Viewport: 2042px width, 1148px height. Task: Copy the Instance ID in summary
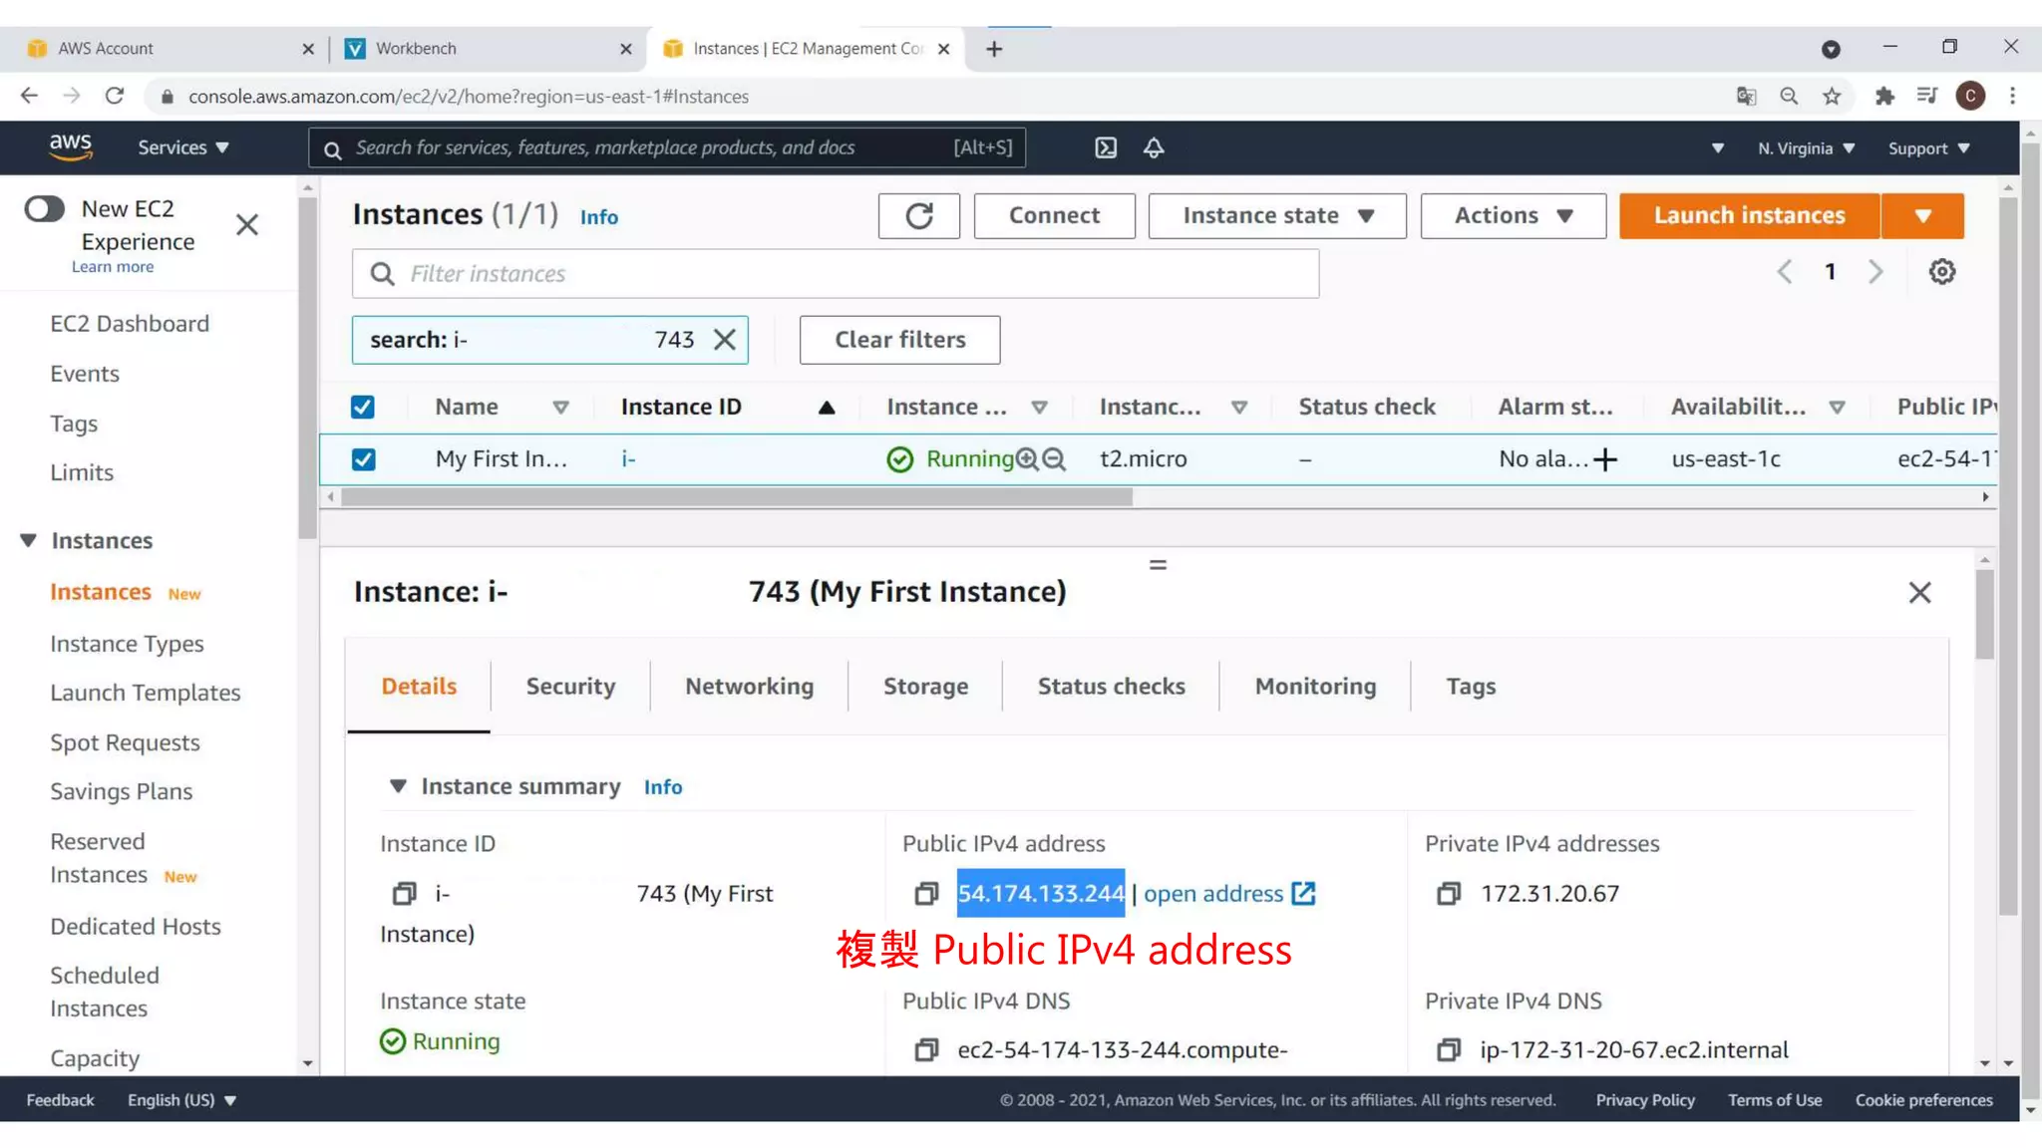click(404, 894)
